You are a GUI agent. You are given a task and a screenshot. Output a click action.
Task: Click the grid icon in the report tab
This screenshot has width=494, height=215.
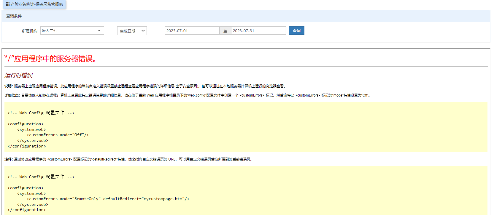point(8,4)
